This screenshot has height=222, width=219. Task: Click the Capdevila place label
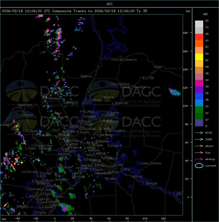[x=71, y=103]
